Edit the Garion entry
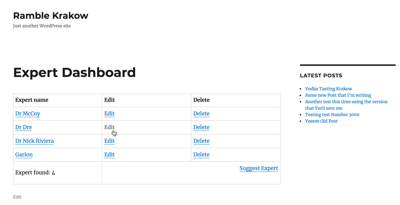400x205 pixels. click(109, 155)
